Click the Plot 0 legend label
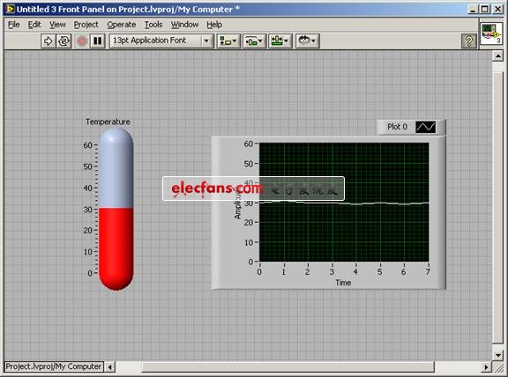The image size is (508, 377). pos(397,127)
